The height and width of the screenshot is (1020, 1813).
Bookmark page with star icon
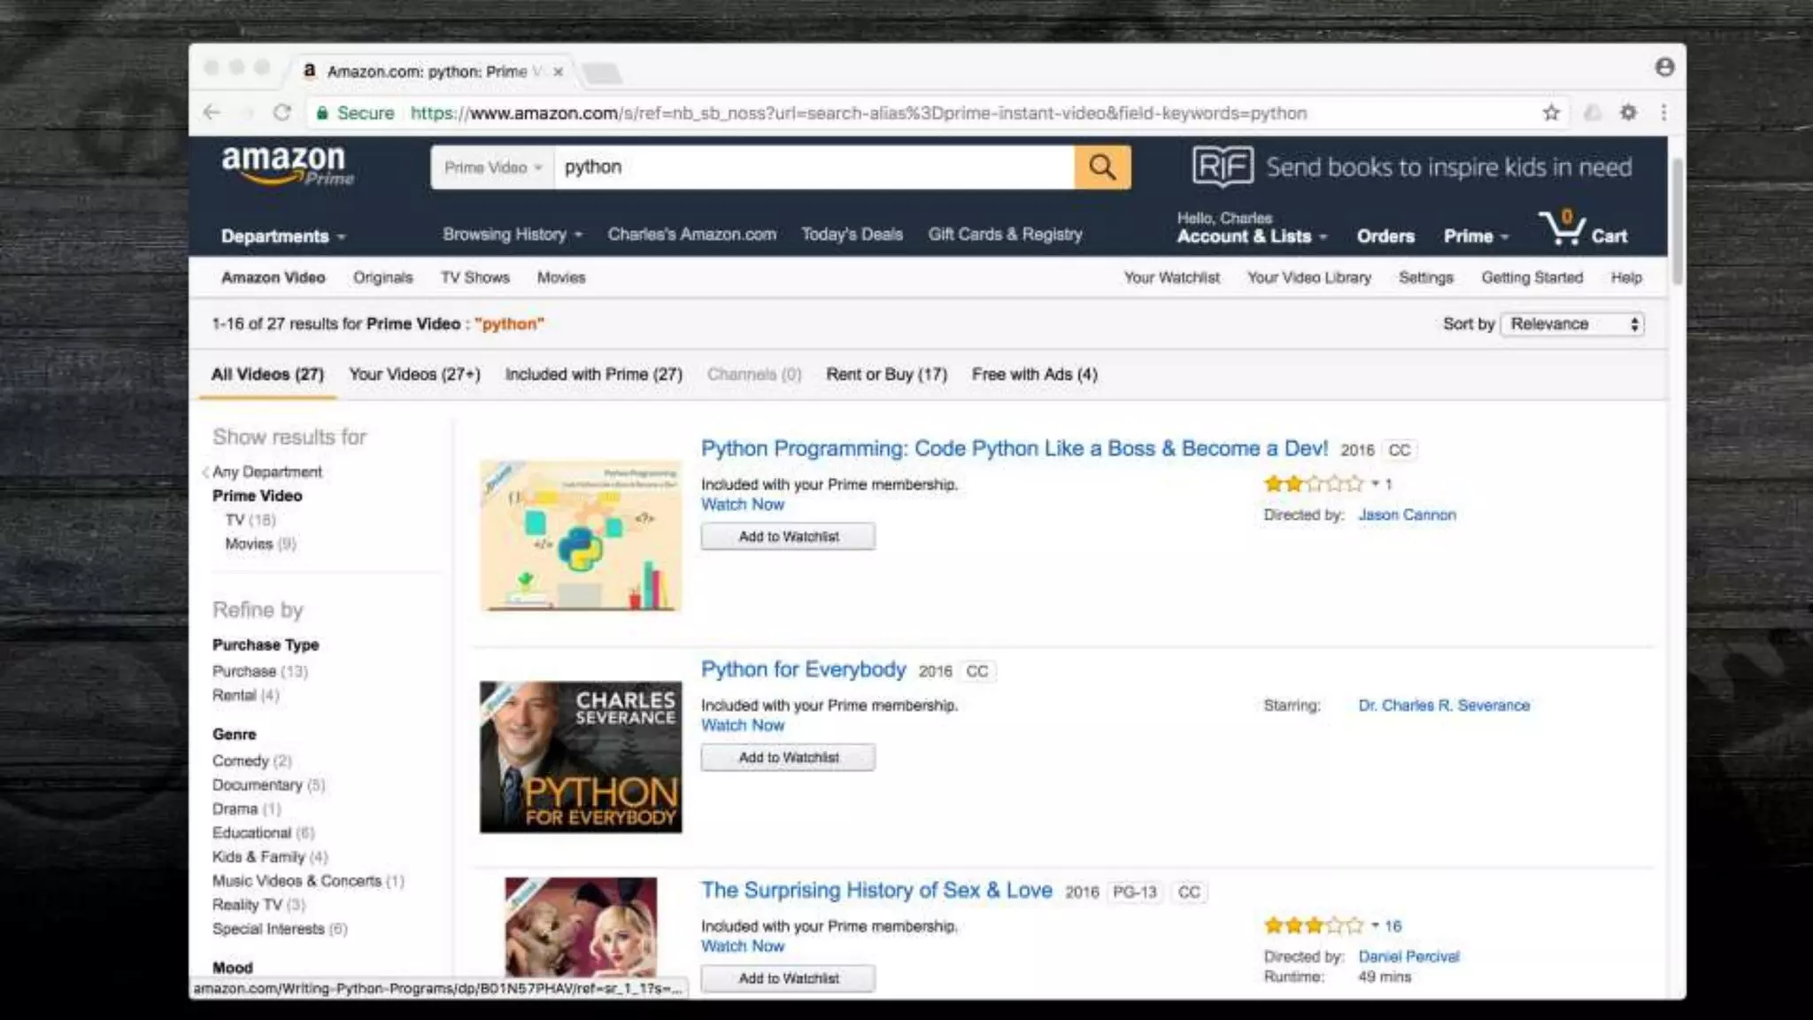click(x=1551, y=112)
